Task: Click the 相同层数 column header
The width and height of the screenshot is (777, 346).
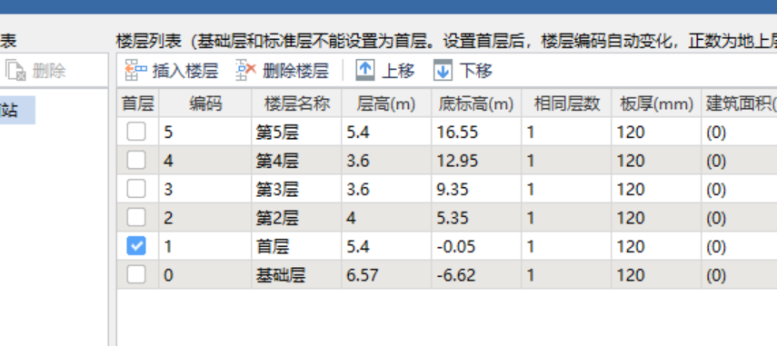Action: click(566, 104)
